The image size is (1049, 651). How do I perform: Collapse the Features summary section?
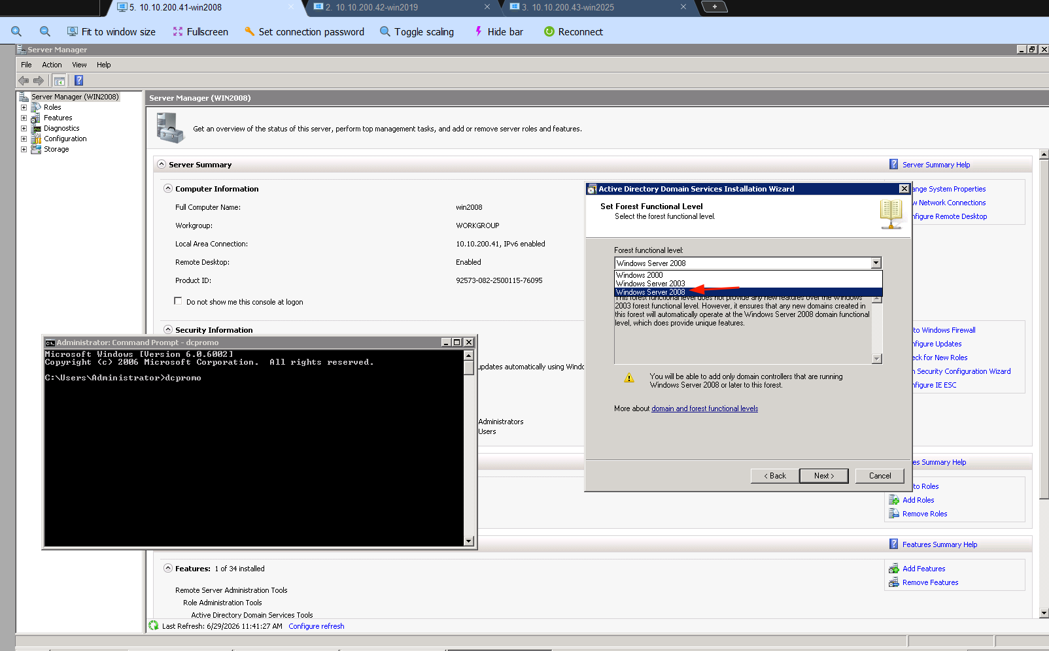(168, 568)
